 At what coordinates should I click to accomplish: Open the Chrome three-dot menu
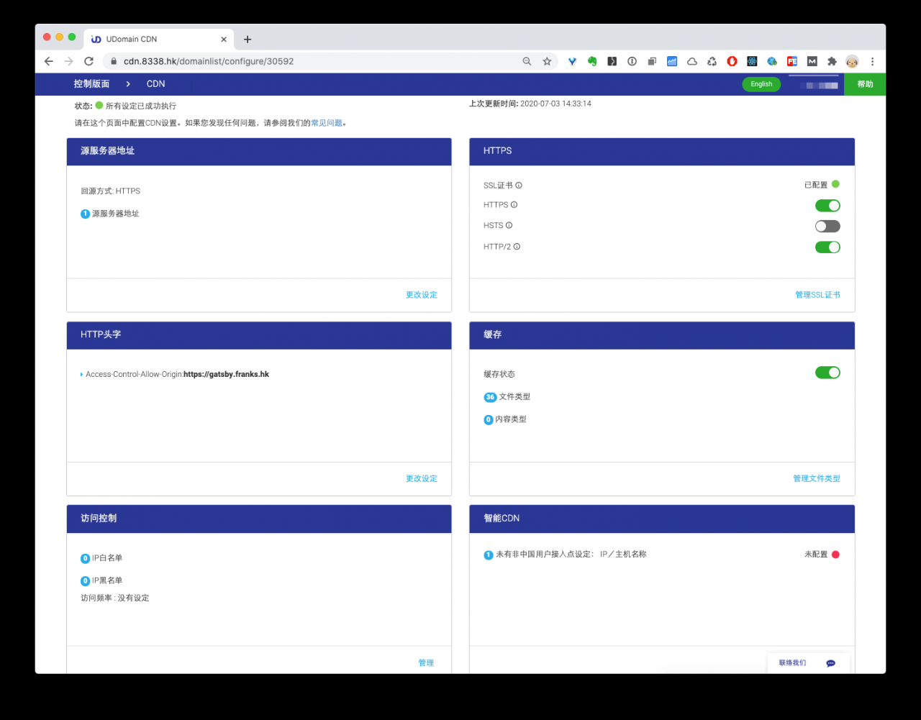click(x=872, y=61)
